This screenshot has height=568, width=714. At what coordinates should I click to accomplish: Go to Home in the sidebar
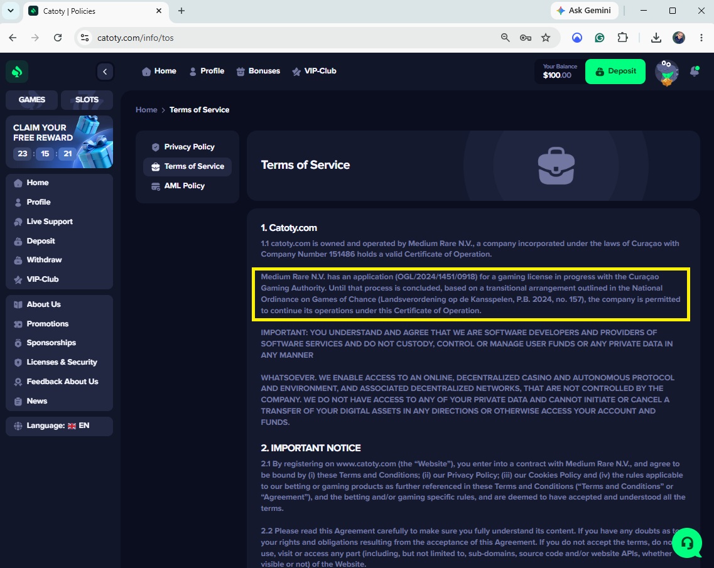[x=59, y=183]
